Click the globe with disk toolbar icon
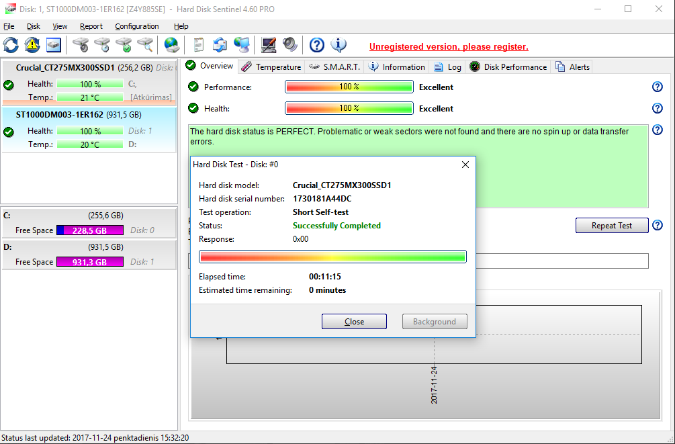The image size is (675, 444). 172,45
